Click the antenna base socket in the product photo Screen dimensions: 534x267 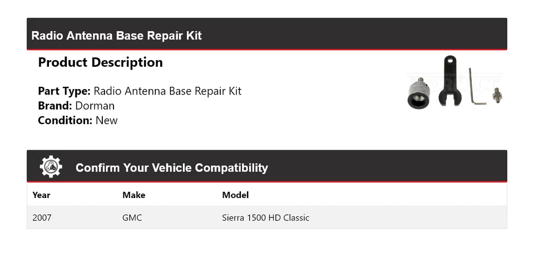click(418, 96)
